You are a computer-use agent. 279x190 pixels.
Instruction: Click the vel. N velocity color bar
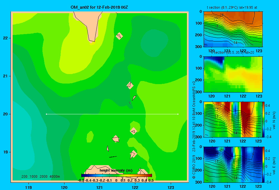[263, 119]
